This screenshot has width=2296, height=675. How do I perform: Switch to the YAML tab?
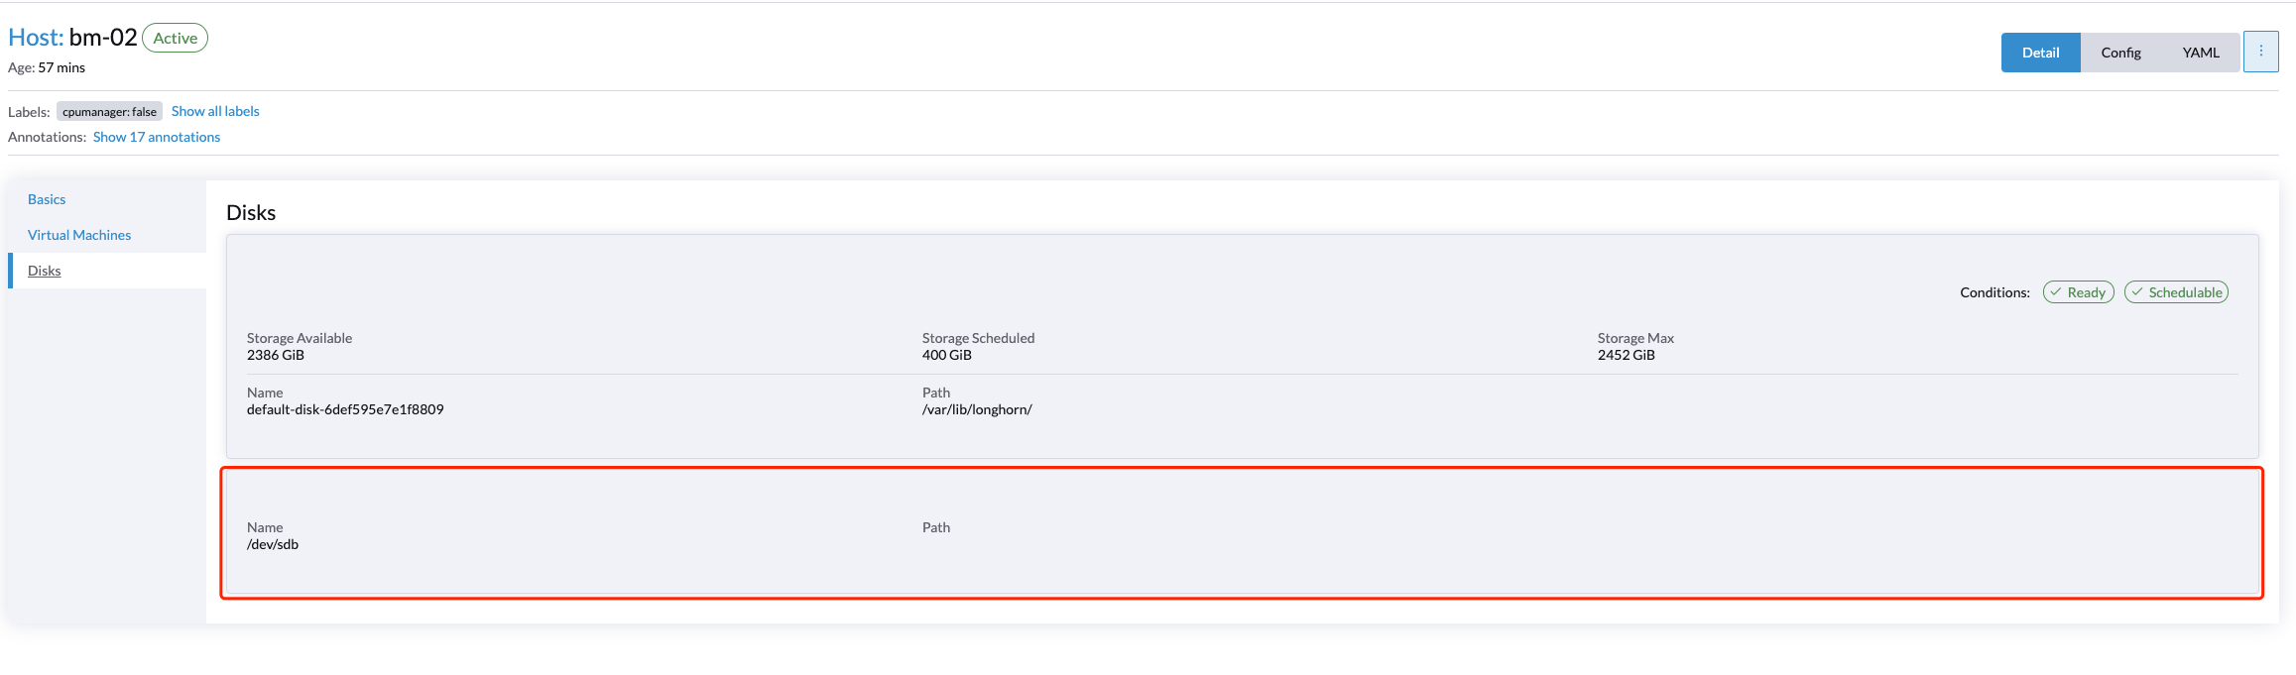2201,52
